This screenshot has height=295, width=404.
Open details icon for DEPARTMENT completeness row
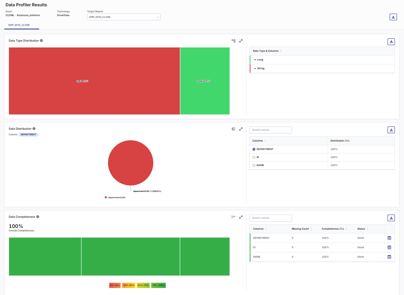(389, 238)
